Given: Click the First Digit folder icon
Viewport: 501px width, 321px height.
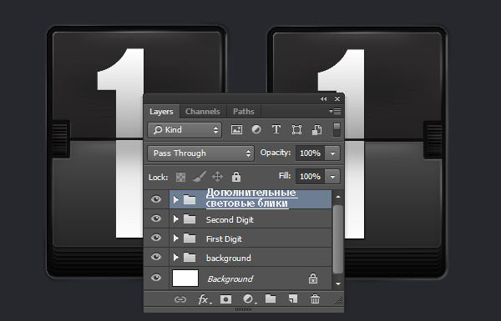Looking at the screenshot, I should [x=190, y=238].
